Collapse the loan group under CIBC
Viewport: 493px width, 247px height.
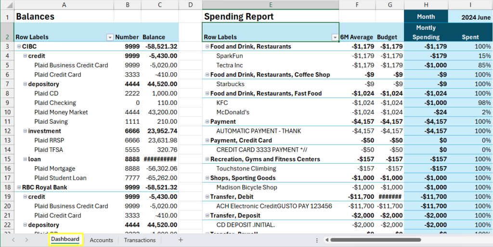pos(25,159)
